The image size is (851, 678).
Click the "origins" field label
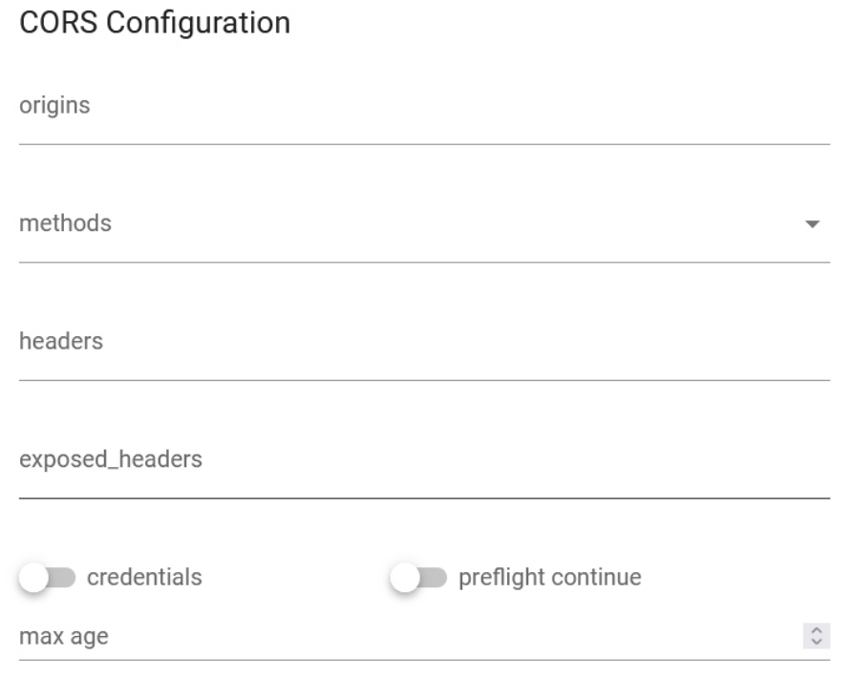pos(54,106)
